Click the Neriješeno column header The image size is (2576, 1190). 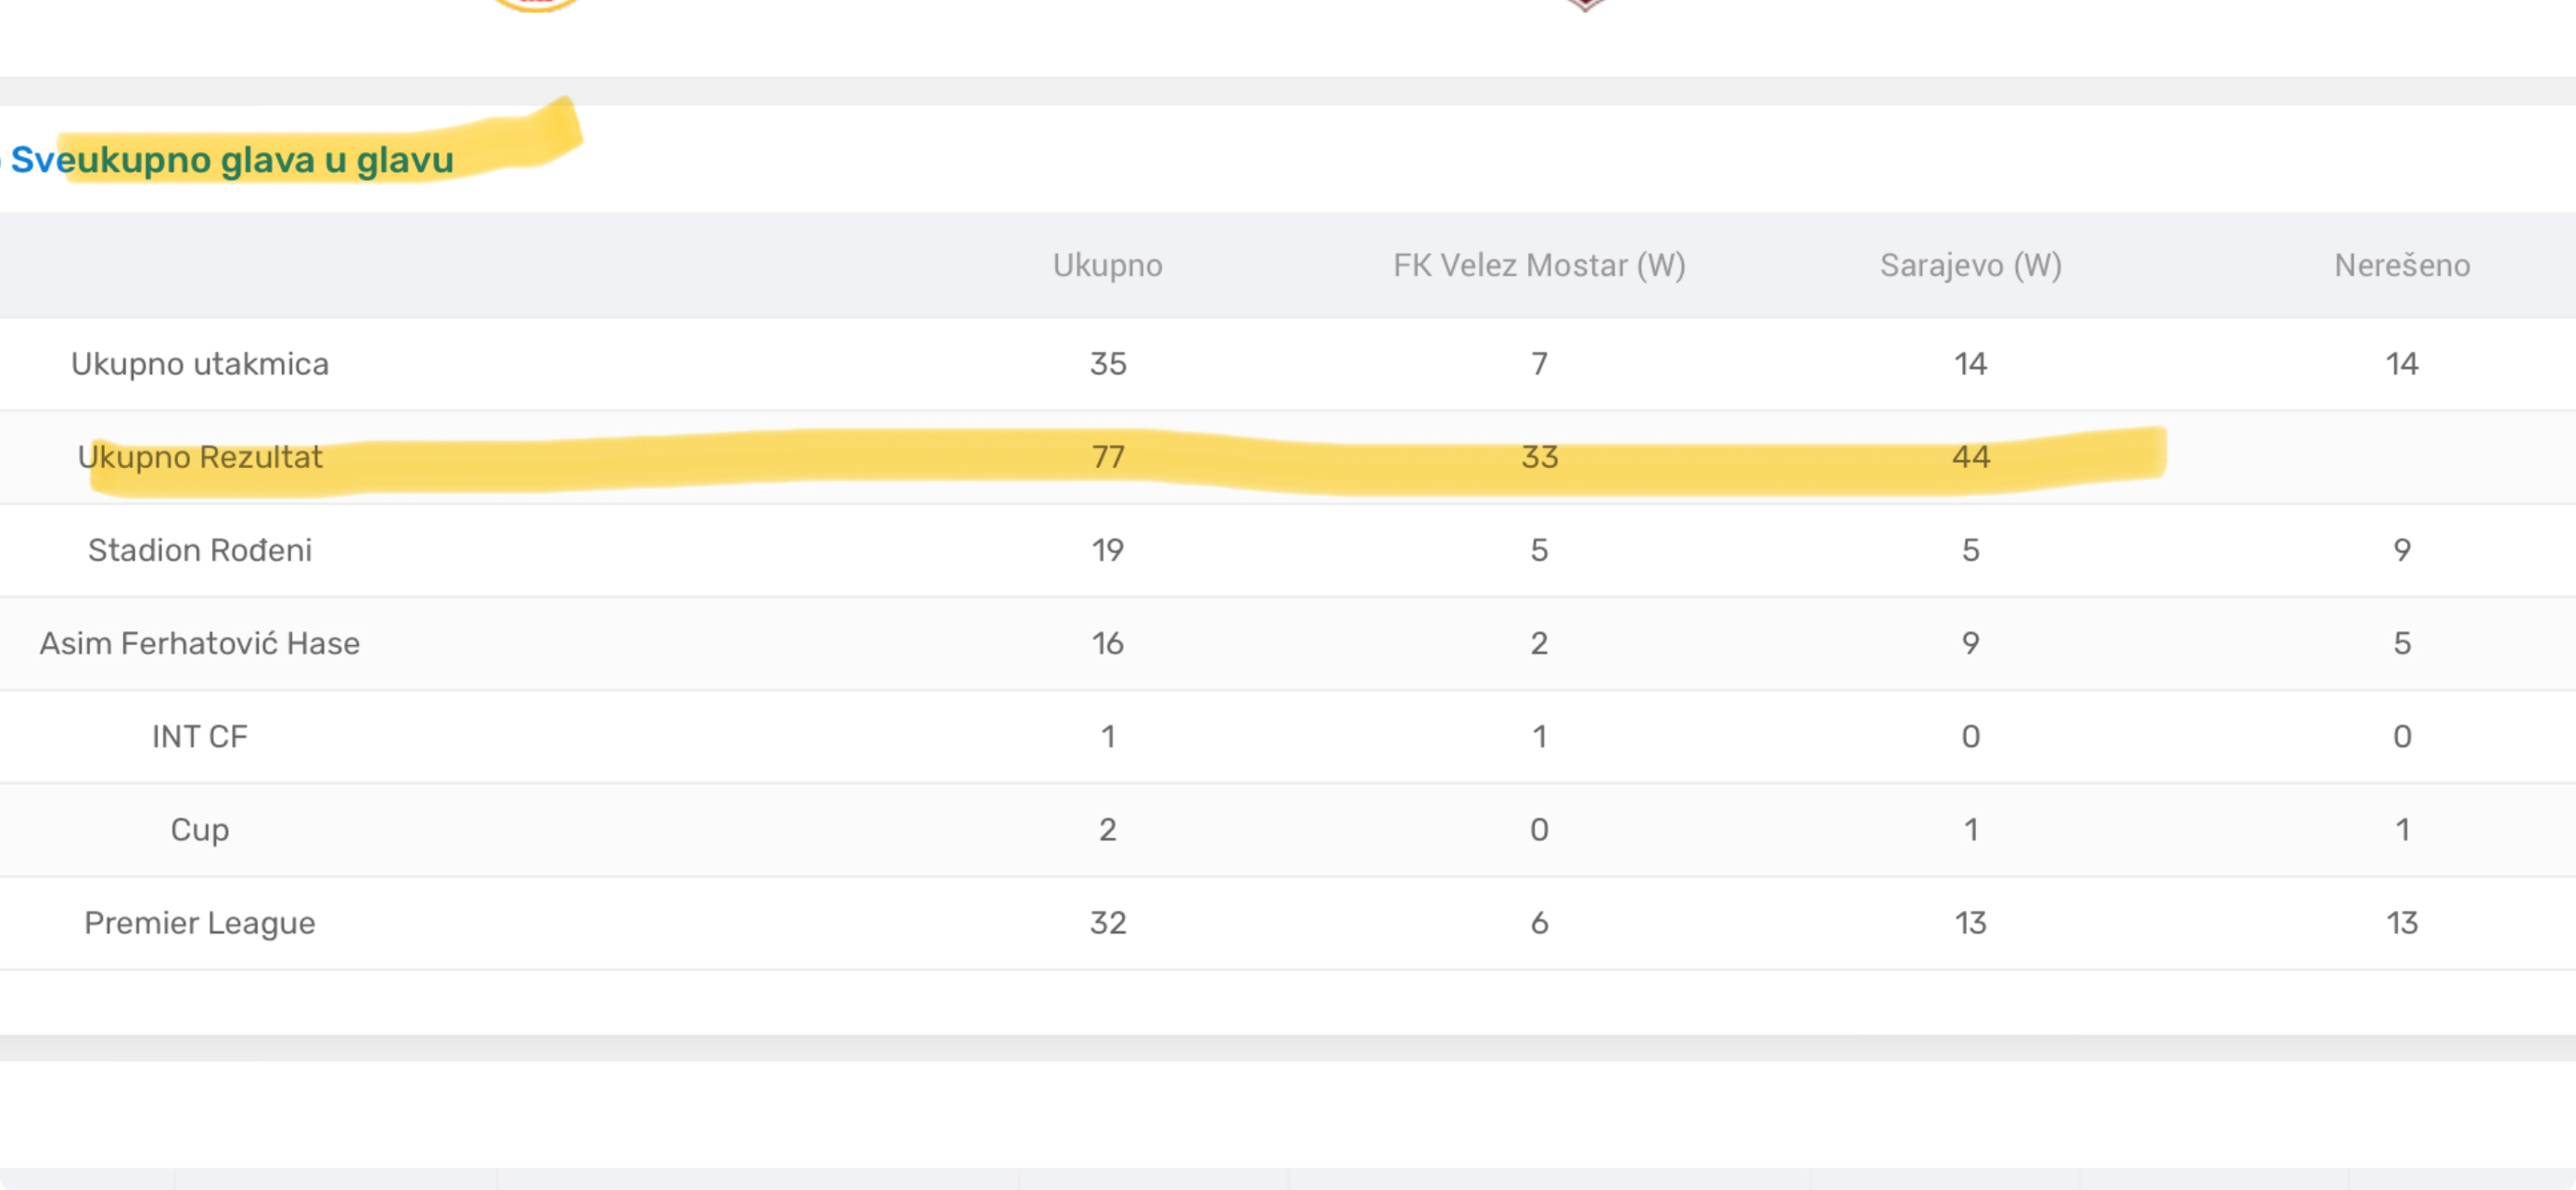(x=2402, y=266)
